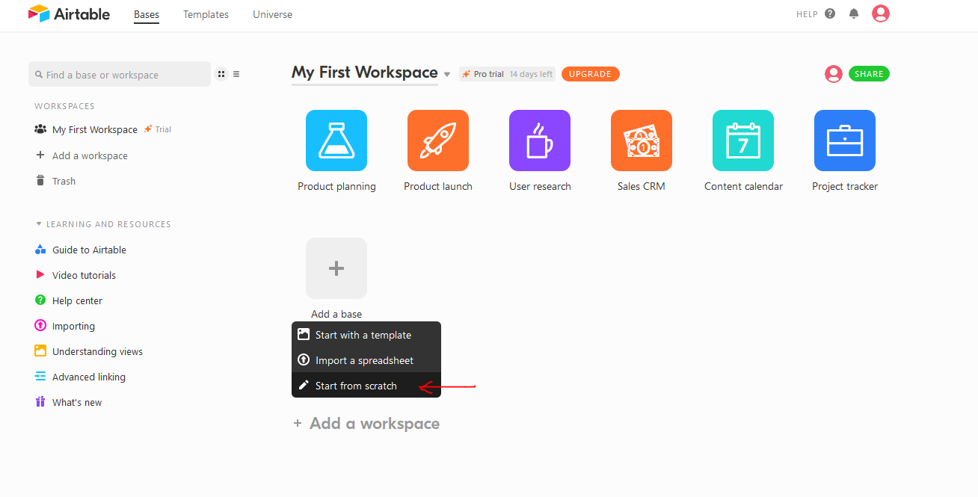Viewport: 978px width, 497px height.
Task: Choose Start from scratch
Action: (x=366, y=386)
